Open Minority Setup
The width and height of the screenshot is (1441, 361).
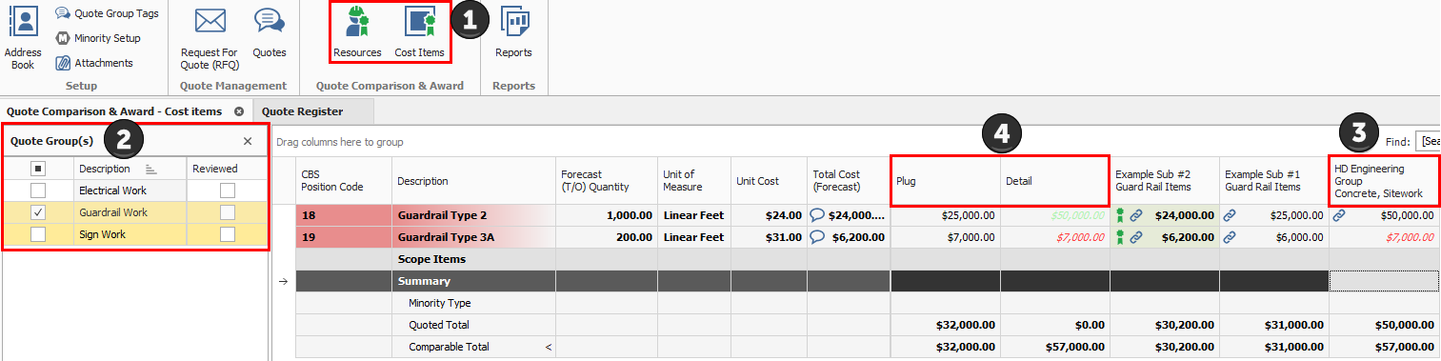97,38
